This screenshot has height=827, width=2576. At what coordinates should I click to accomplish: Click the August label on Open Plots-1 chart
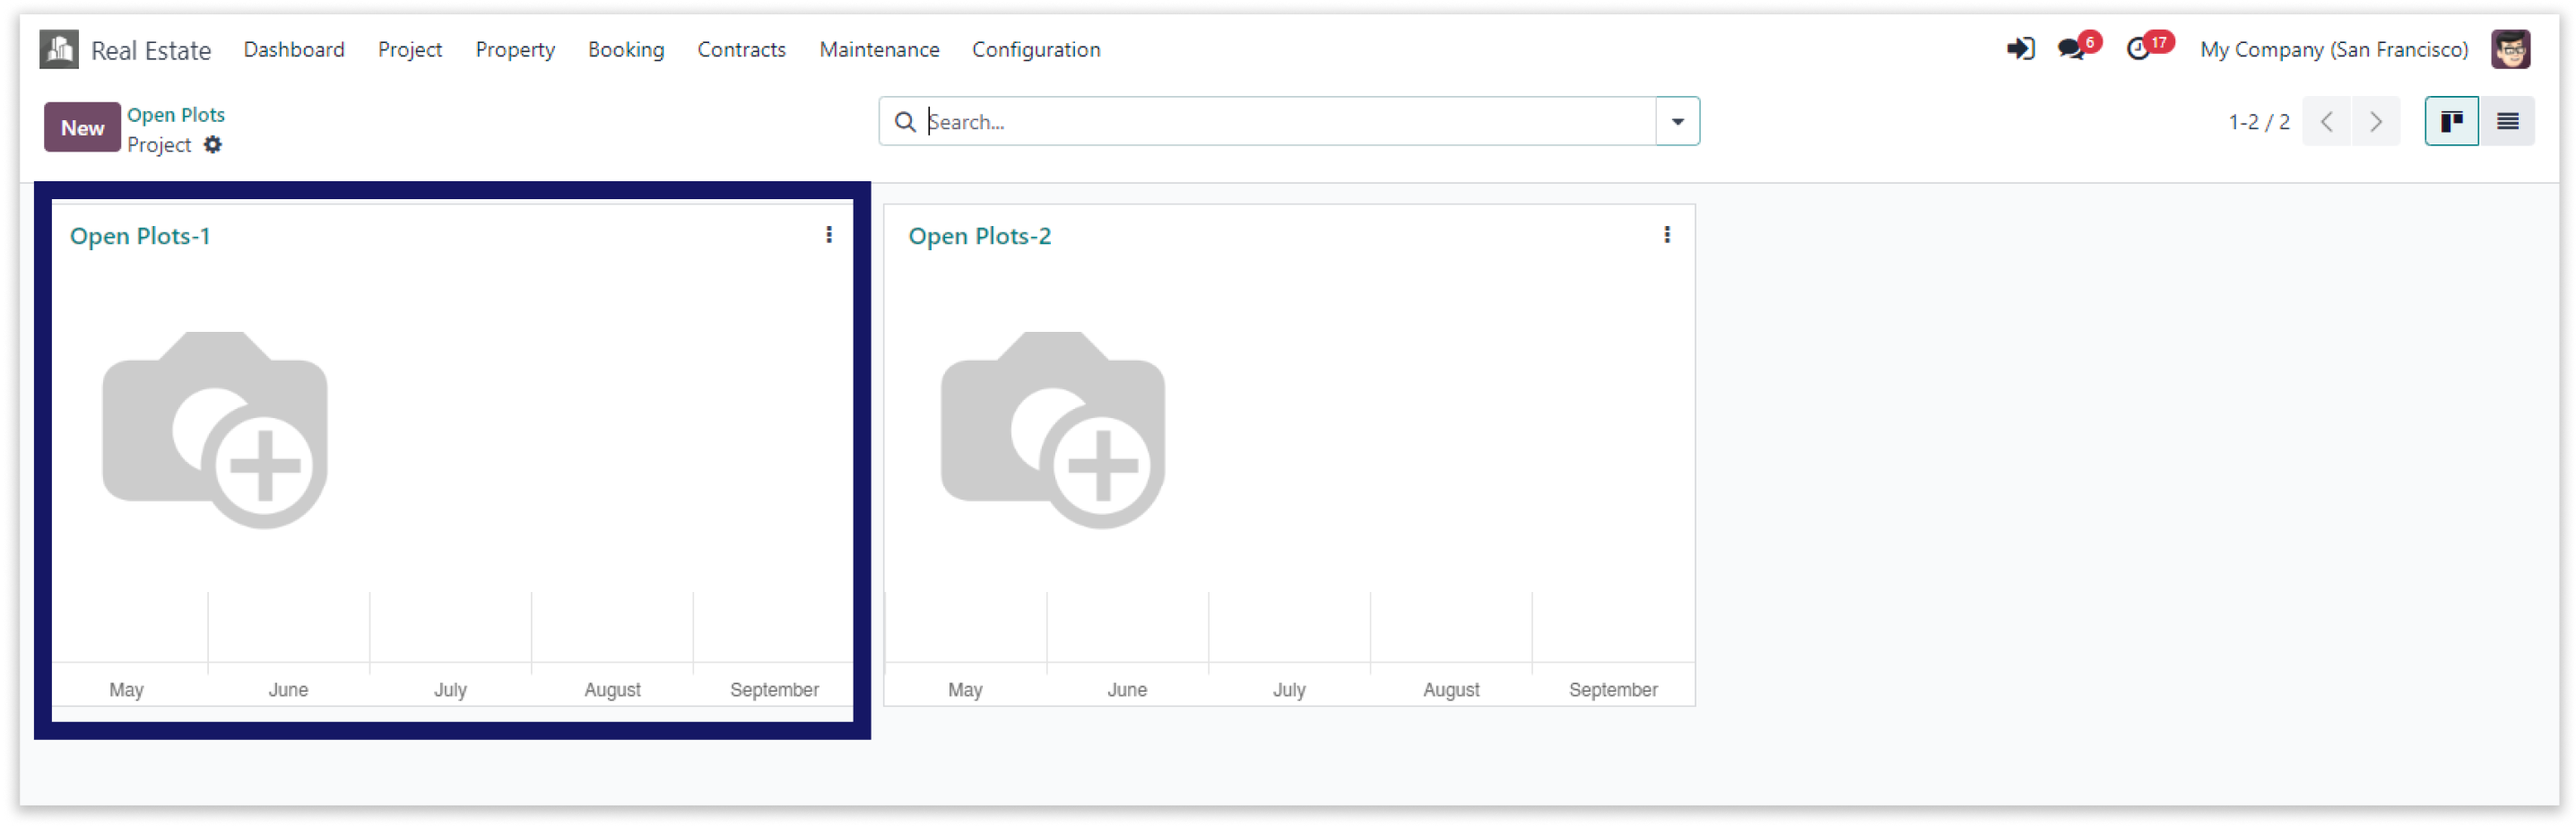pyautogui.click(x=612, y=690)
